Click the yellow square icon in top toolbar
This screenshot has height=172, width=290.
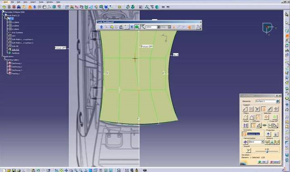pos(120,7)
